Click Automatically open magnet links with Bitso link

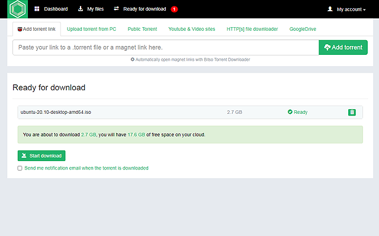[x=192, y=60]
